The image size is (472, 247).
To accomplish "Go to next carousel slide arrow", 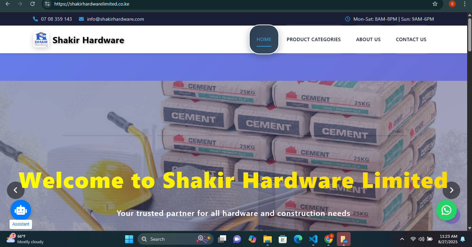I will (x=451, y=190).
